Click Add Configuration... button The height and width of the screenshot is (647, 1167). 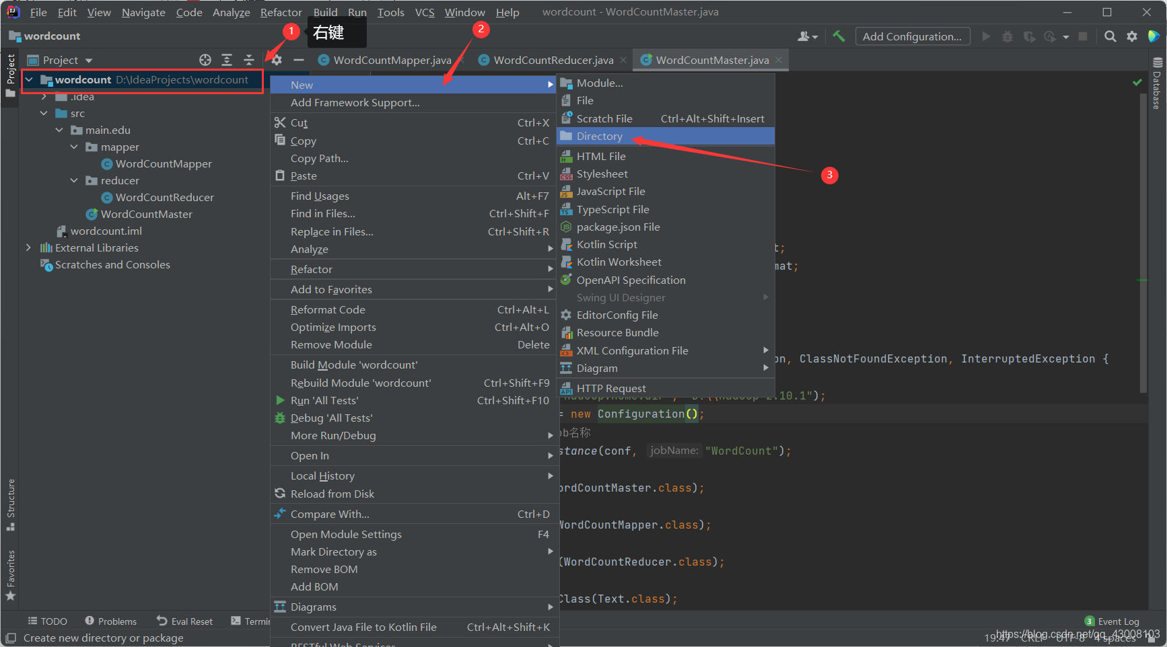coord(912,36)
